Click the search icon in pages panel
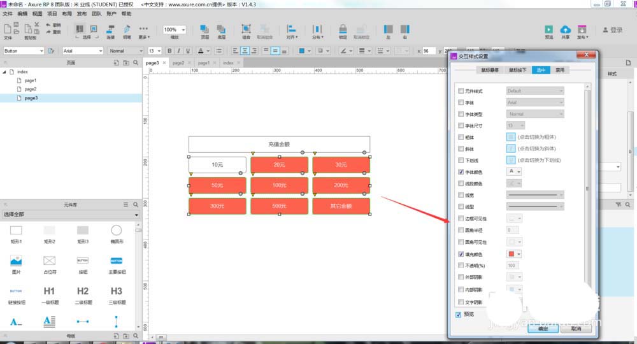The width and height of the screenshot is (637, 344). (x=136, y=62)
